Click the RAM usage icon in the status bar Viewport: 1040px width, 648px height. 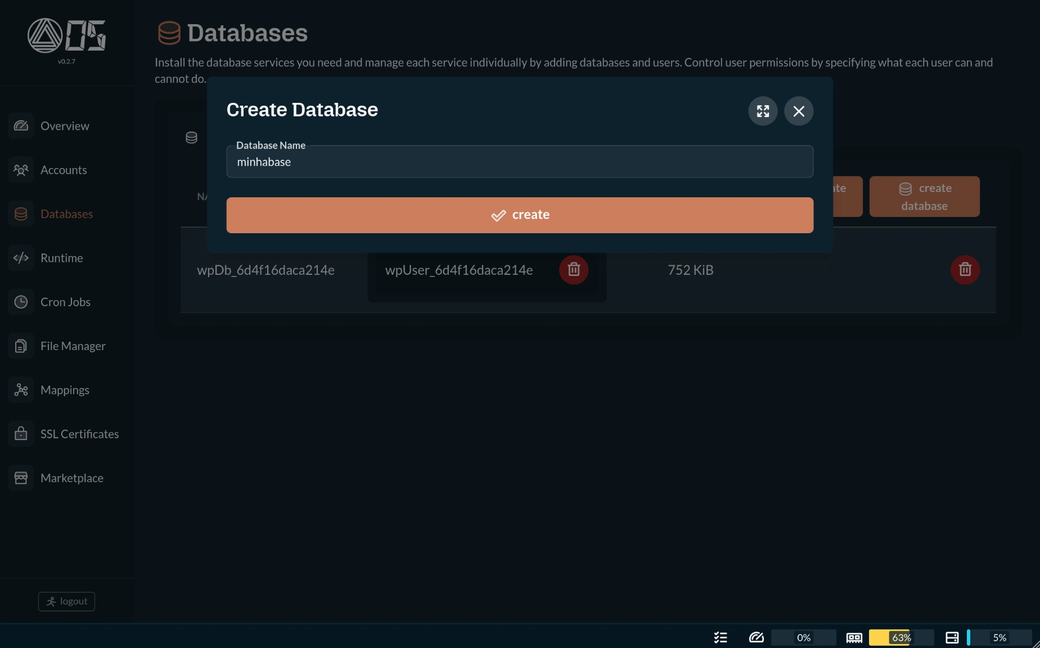[x=854, y=637]
